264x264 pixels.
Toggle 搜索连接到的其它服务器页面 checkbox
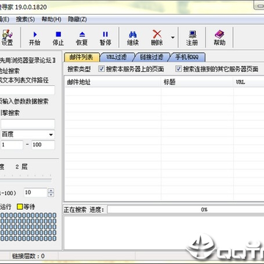coord(179,69)
